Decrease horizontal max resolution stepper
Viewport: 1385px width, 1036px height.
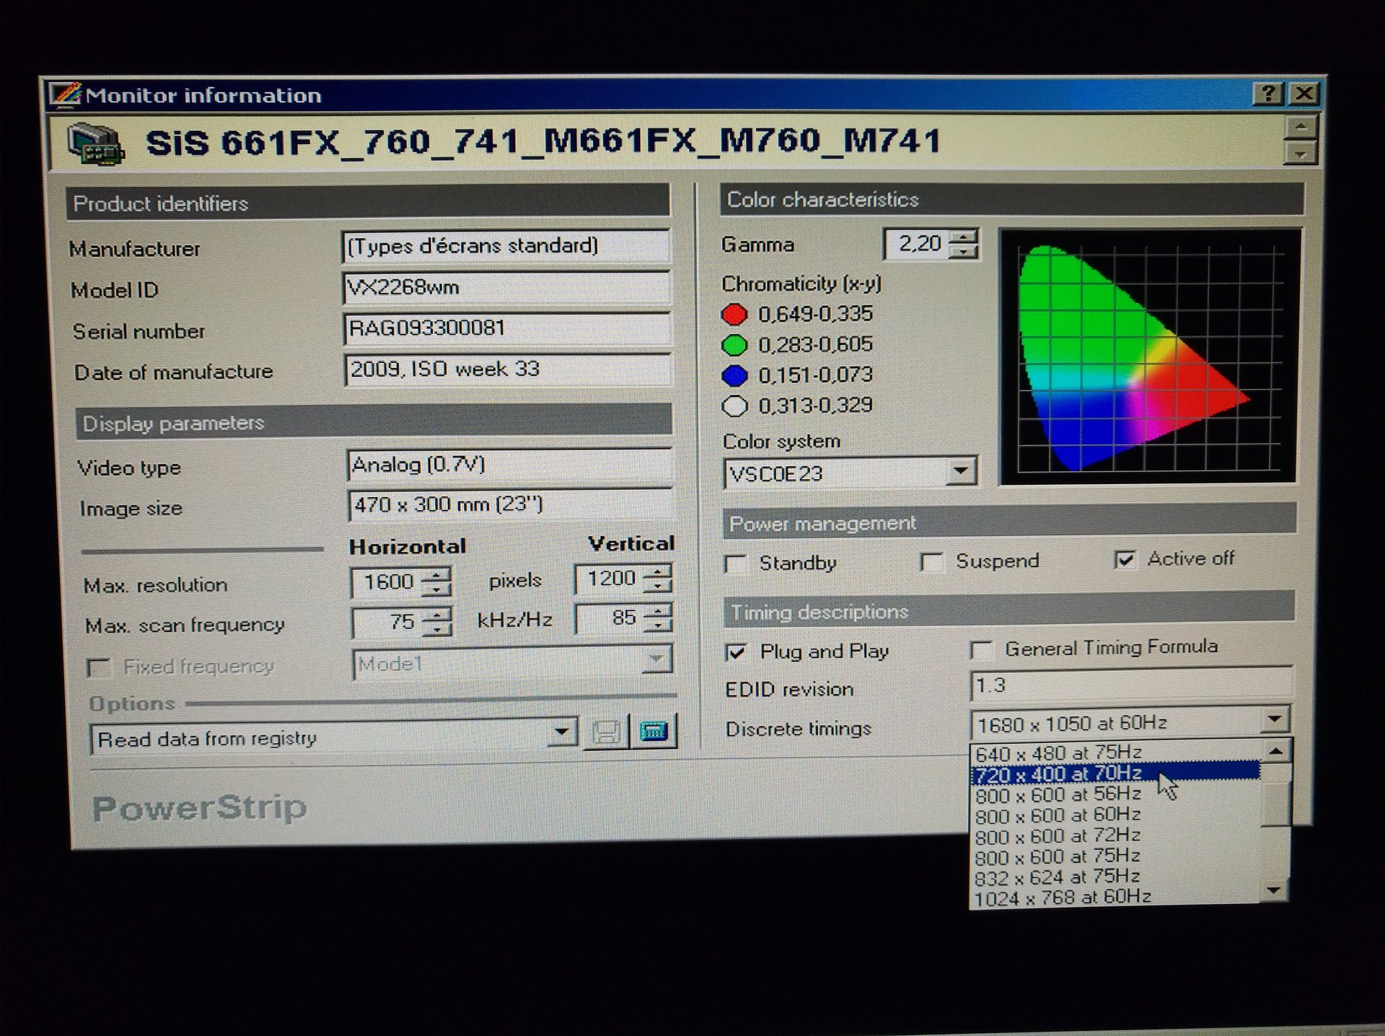point(436,589)
